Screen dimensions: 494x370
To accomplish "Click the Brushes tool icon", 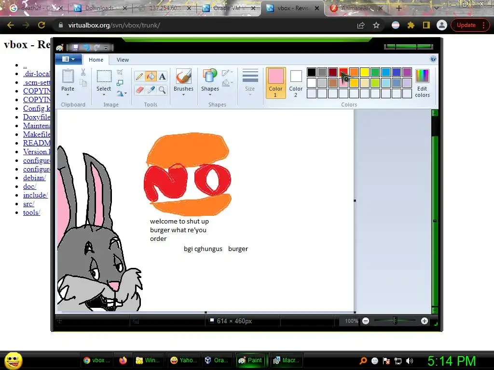I will [x=183, y=77].
